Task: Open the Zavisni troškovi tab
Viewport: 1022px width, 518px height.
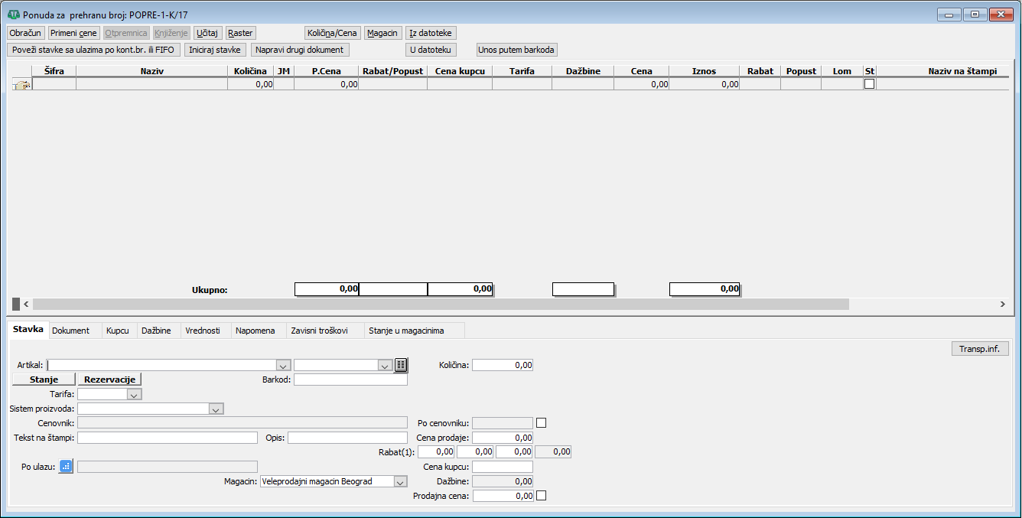Action: click(x=320, y=331)
